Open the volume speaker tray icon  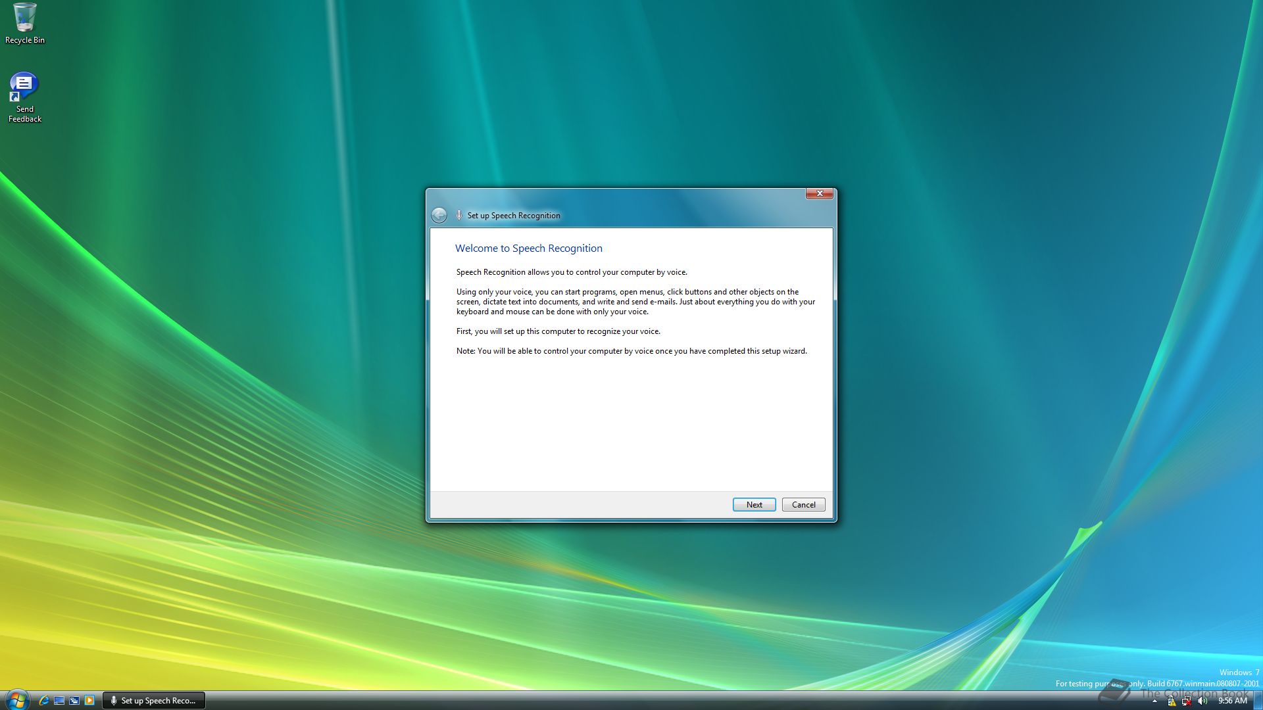click(x=1202, y=701)
